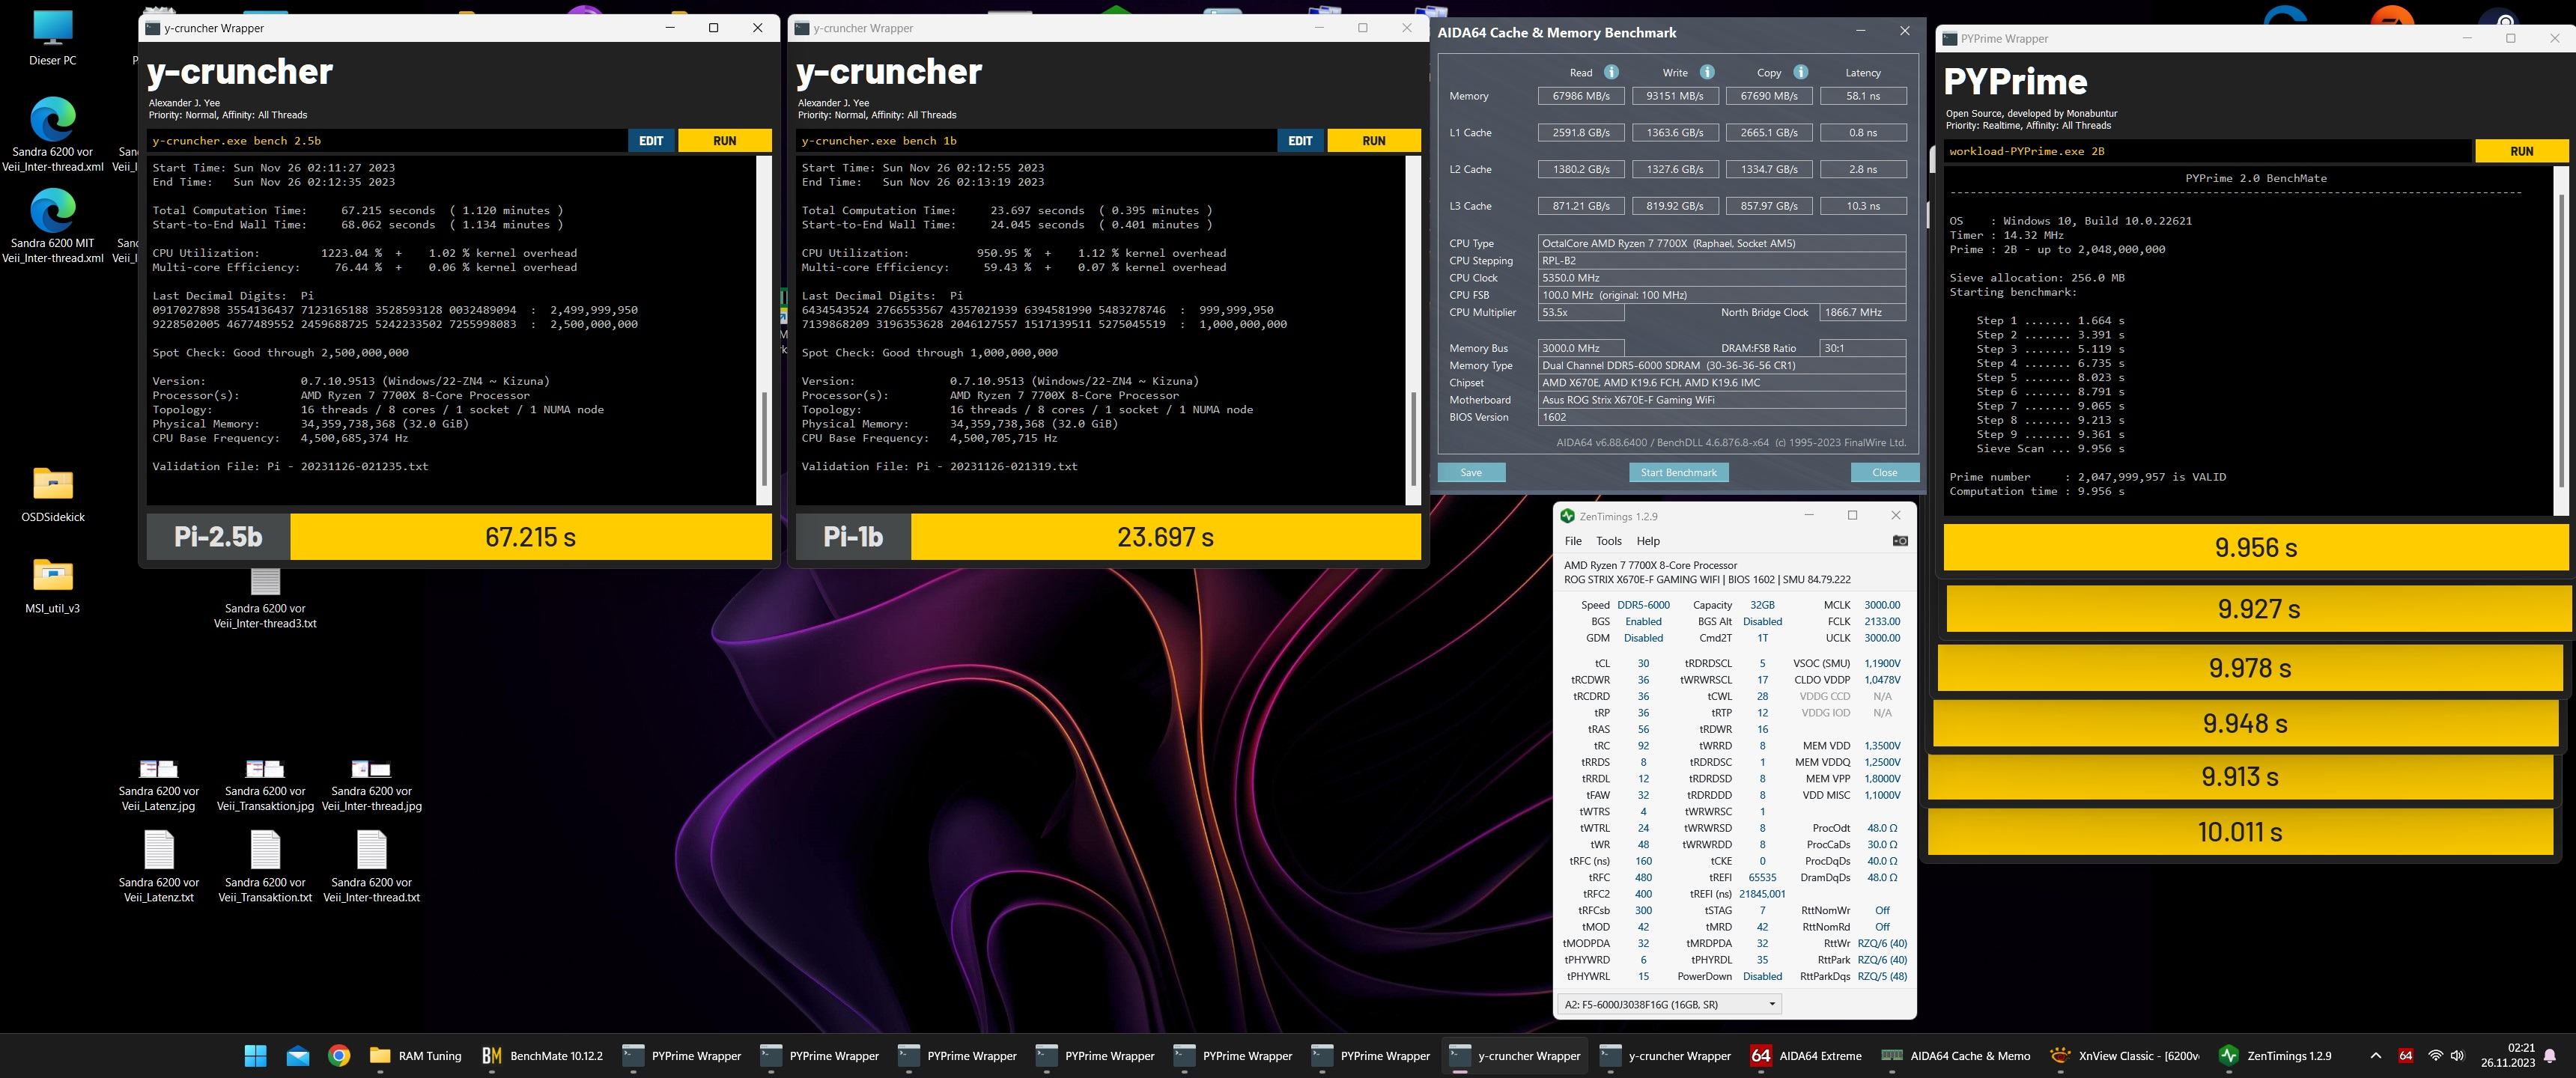Open the Help menu in ZenTimings
This screenshot has height=1078, width=2576.
pos(1648,541)
